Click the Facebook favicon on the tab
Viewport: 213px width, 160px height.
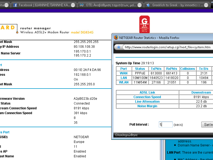pos(15,5)
